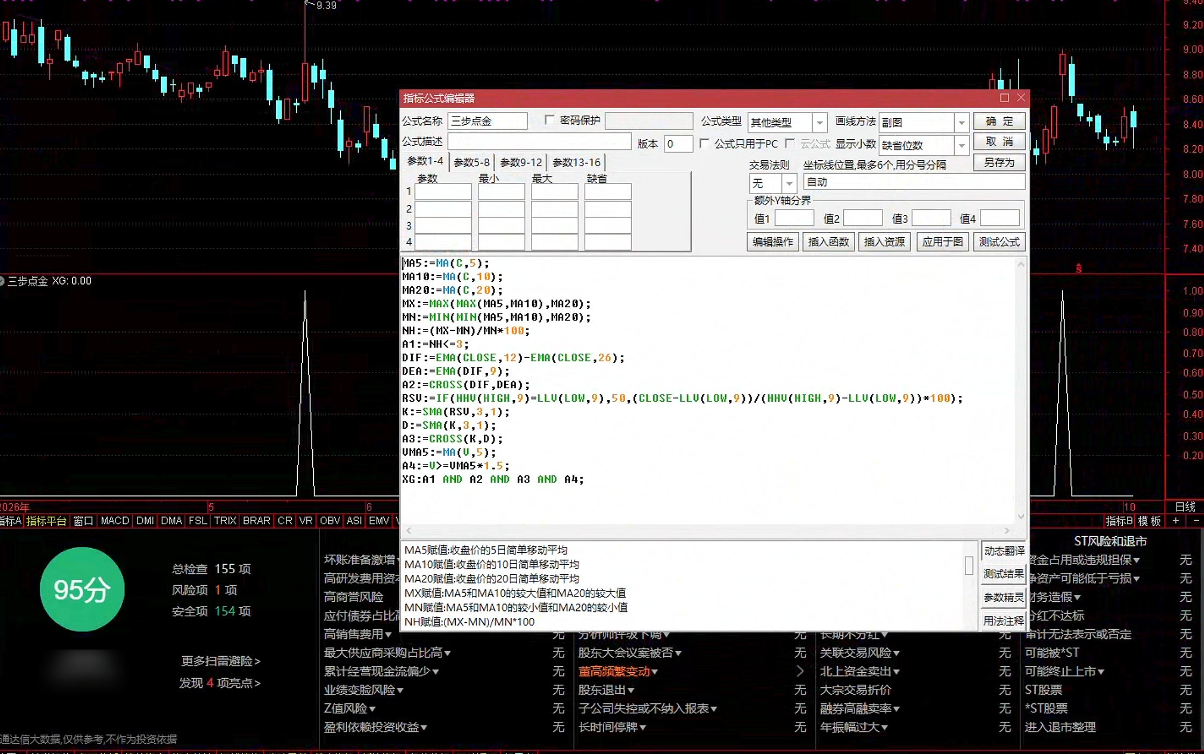Expand 北上资金卖出 risk item
This screenshot has width=1204, height=754.
[x=859, y=671]
